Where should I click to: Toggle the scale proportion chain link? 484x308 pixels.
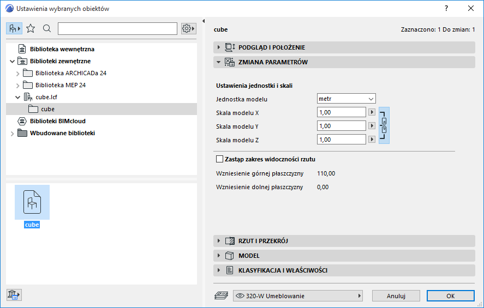point(384,125)
